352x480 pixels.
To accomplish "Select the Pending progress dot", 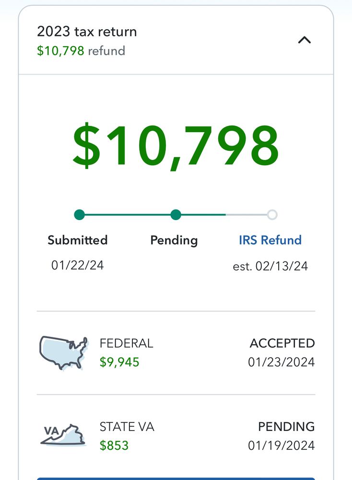I will [176, 215].
